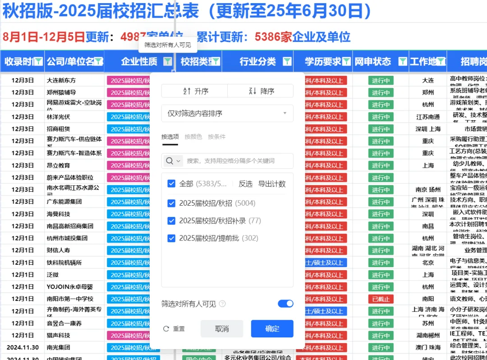Image resolution: width=487 pixels, height=360 pixels.
Task: Click 2024.11.30 date for 南光集团
Action: coord(23,347)
